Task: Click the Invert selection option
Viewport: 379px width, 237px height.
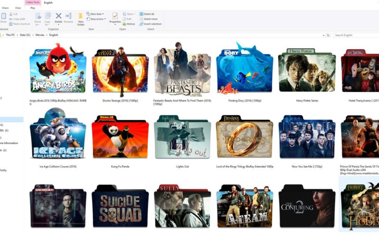Action: coord(152,24)
